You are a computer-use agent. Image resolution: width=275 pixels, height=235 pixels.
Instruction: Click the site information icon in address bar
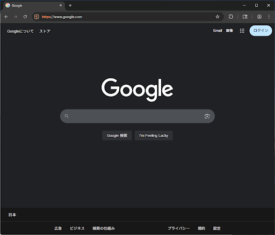point(37,17)
